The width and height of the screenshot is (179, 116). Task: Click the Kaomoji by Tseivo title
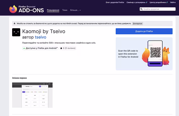[x=44, y=31]
